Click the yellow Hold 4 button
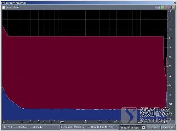177x131 pixels. (173, 7)
